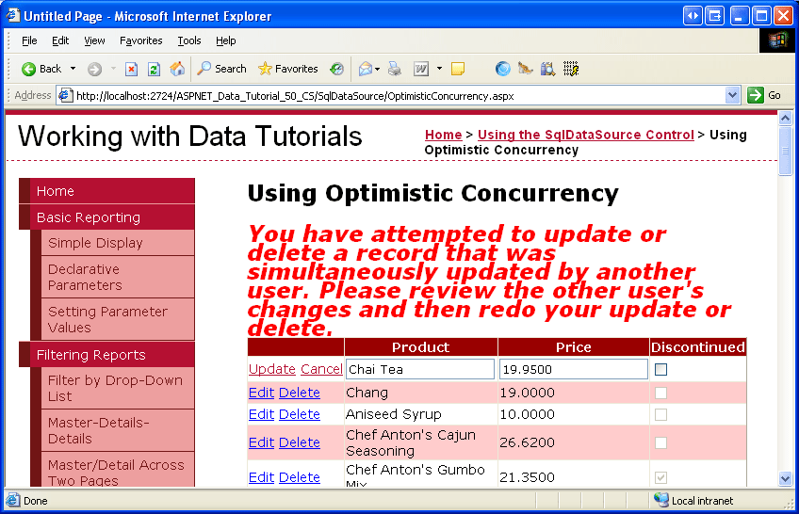Viewport: 799px width, 514px height.
Task: Expand the address bar URL dropdown
Action: pyautogui.click(x=733, y=95)
